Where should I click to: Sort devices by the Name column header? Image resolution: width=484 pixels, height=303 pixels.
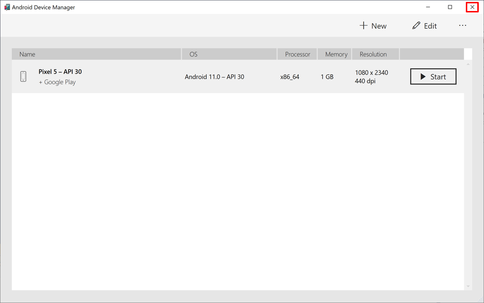point(27,54)
